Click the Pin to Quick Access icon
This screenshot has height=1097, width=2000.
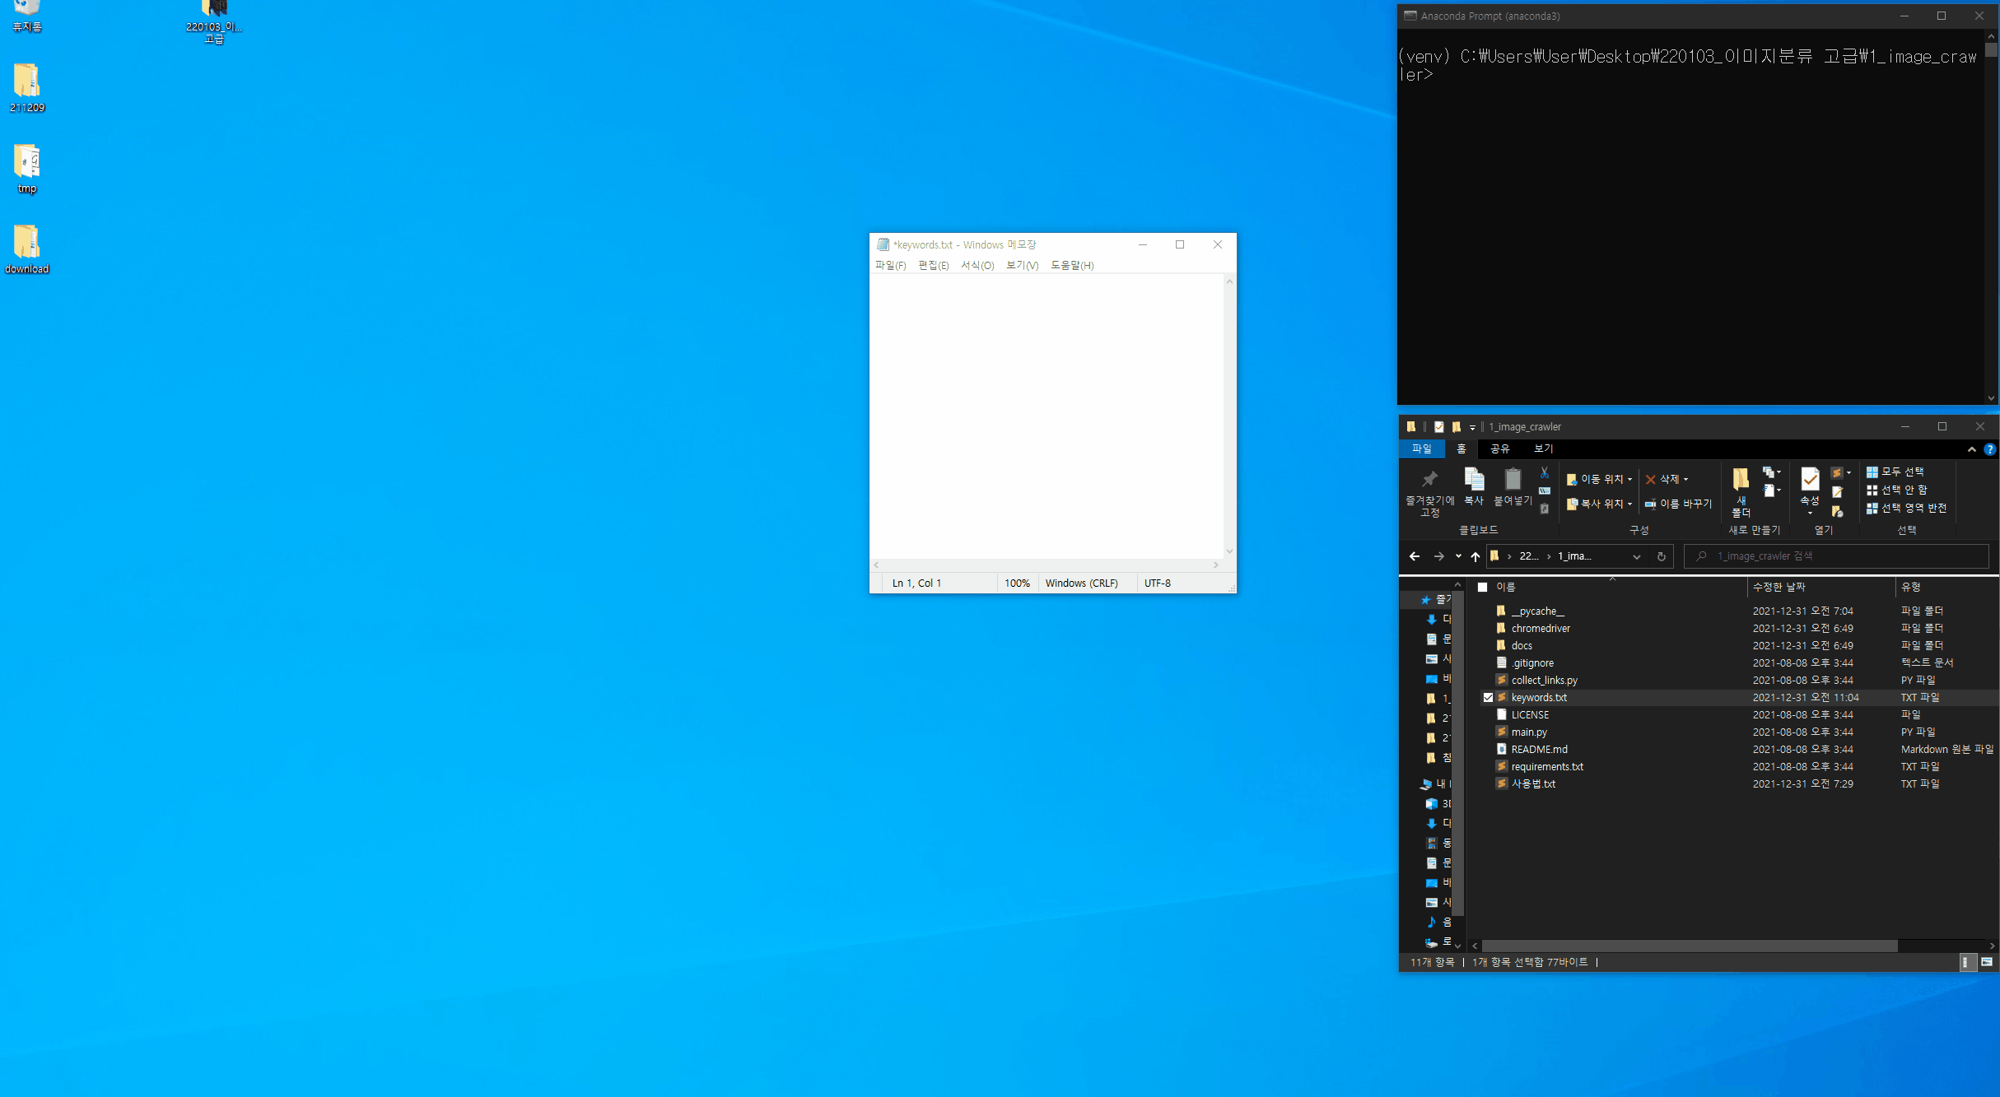coord(1429,480)
